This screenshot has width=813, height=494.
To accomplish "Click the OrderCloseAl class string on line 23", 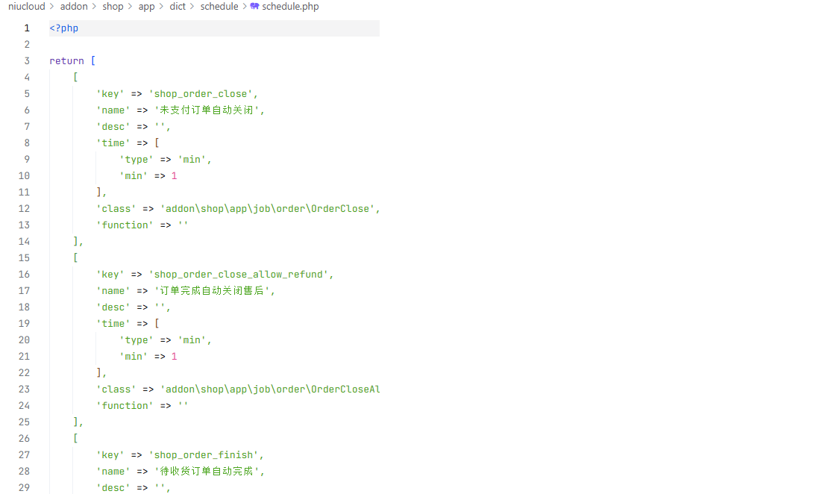I will pos(269,390).
